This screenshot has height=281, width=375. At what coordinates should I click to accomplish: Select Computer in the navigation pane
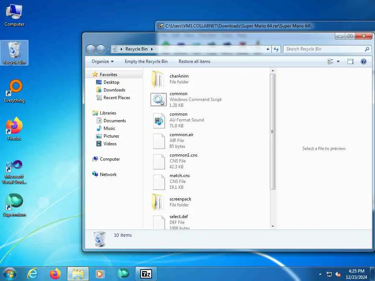click(110, 159)
